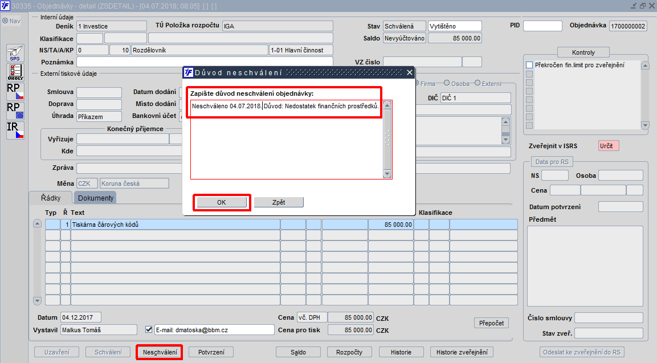Click Odeslat ke zveřejnění do RS
657x363 pixels.
[x=582, y=352]
